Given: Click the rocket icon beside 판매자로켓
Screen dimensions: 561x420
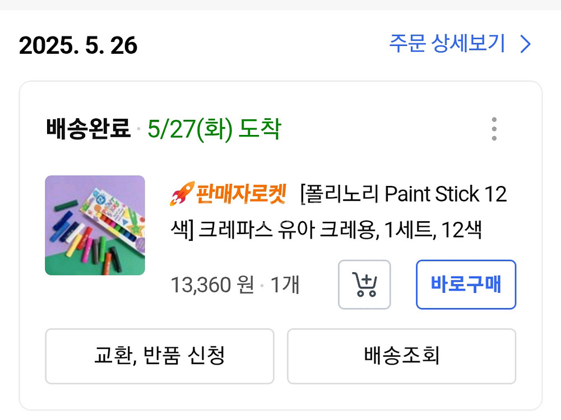Looking at the screenshot, I should pos(181,194).
